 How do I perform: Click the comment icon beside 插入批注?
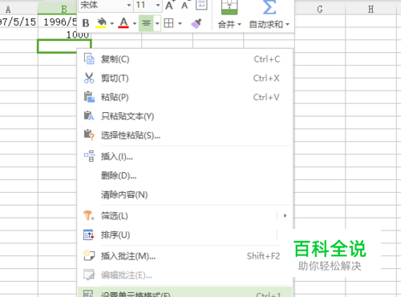(89, 255)
